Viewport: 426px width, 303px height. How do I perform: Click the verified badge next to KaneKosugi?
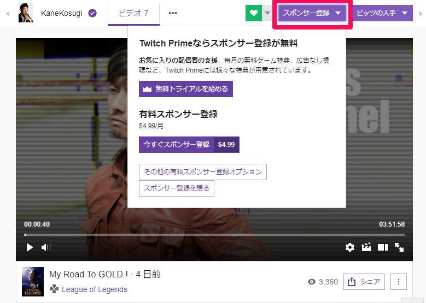92,13
